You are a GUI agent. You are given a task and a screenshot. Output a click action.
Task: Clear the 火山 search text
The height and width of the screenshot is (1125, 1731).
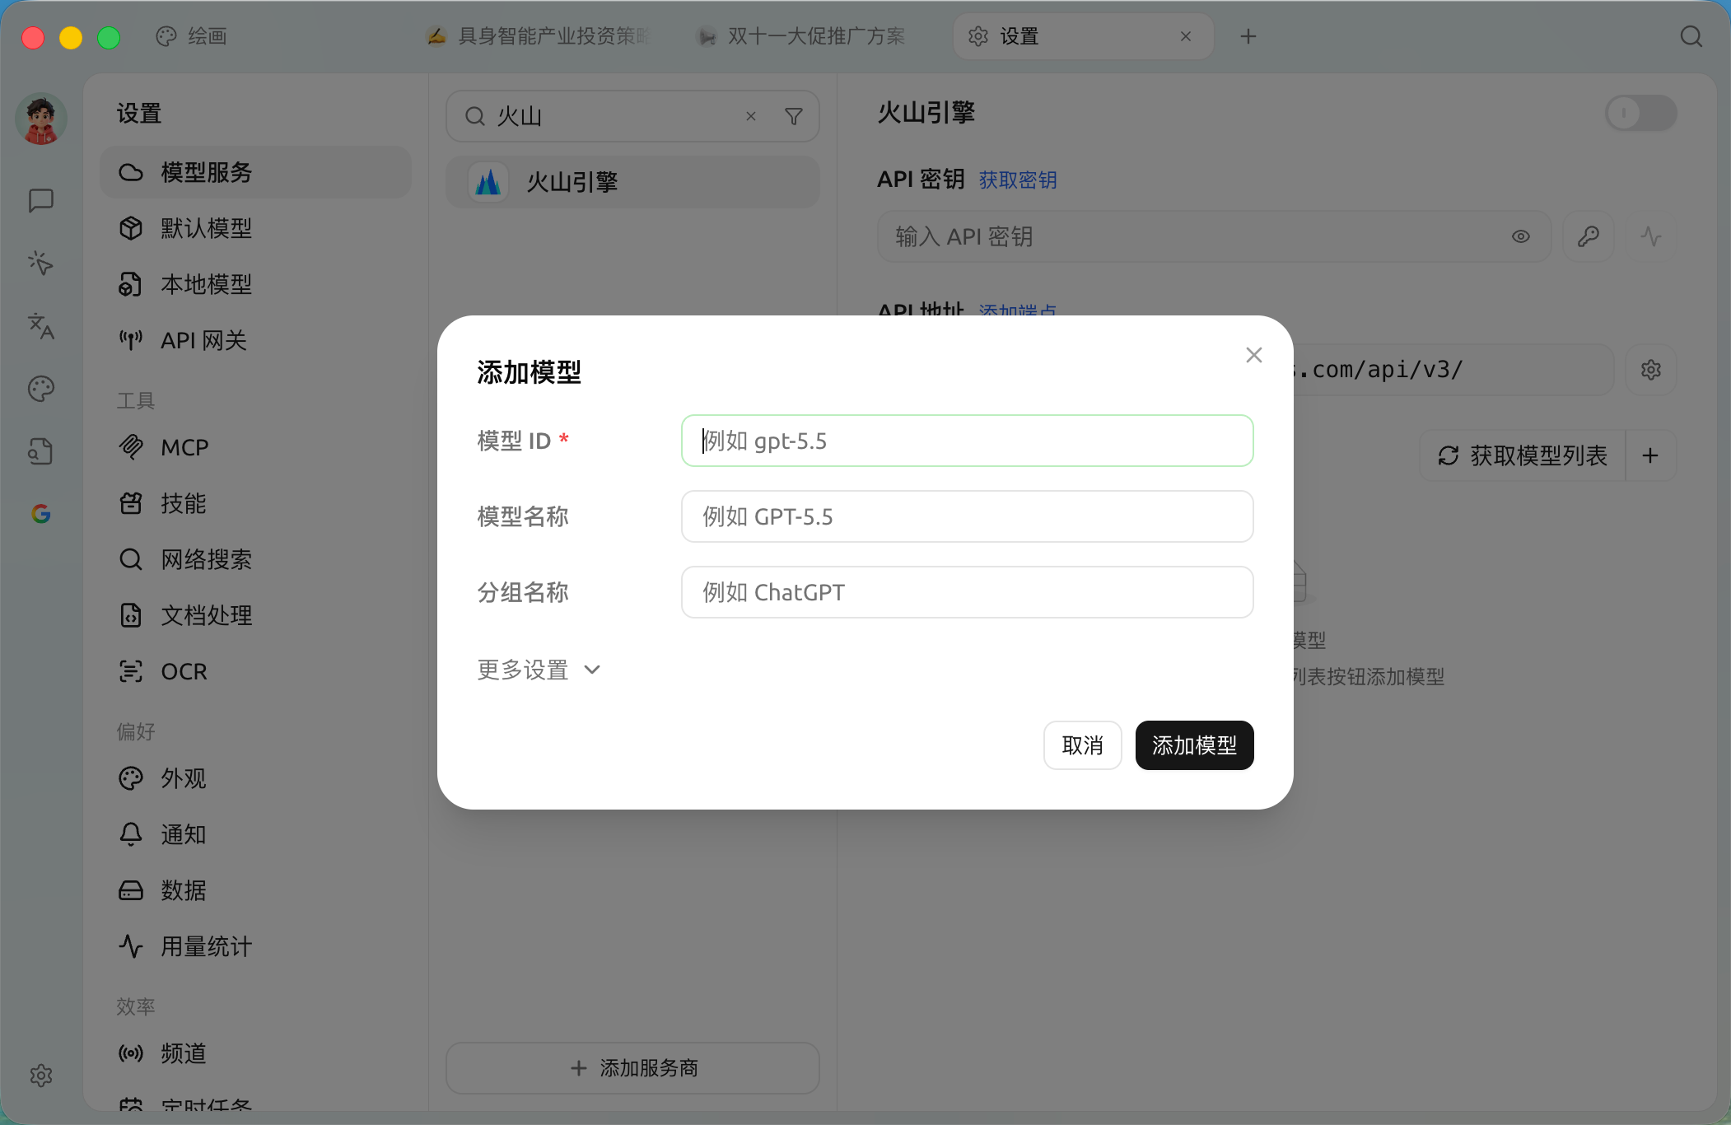tap(751, 116)
